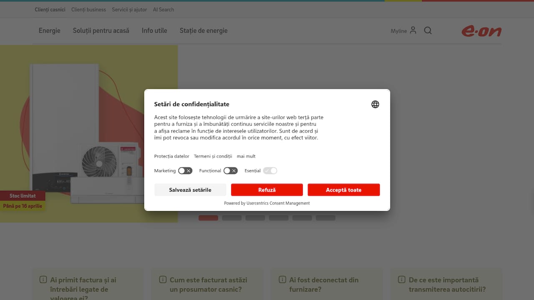The image size is (534, 300).
Task: Open the Protecția datelor link
Action: 171,156
